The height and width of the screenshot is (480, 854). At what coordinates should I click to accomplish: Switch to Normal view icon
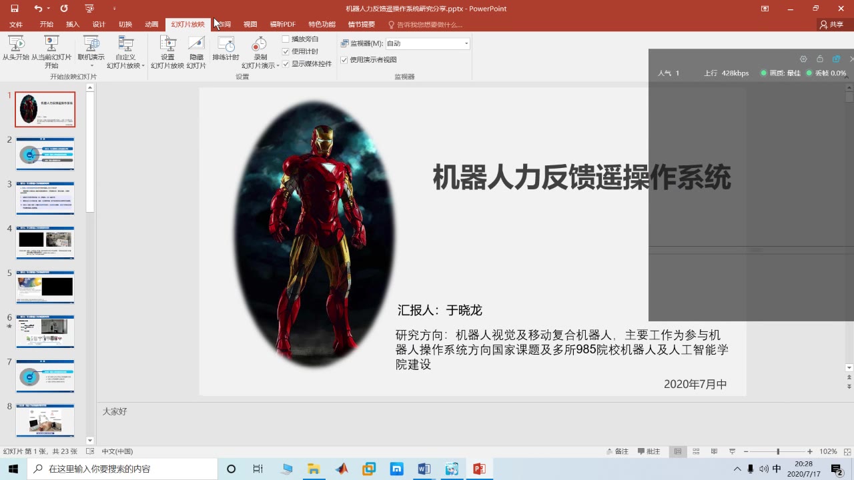(x=678, y=451)
